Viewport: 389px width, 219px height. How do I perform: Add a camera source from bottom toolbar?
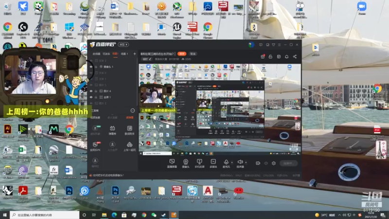pyautogui.click(x=186, y=164)
